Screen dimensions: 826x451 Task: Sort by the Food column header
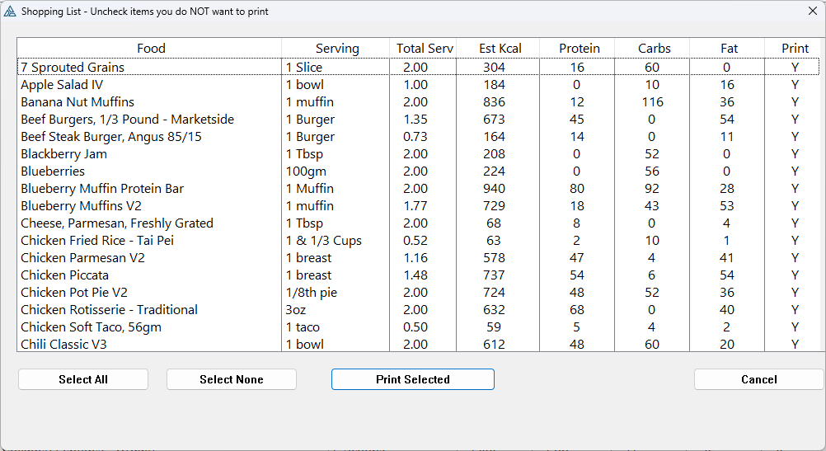[x=150, y=49]
